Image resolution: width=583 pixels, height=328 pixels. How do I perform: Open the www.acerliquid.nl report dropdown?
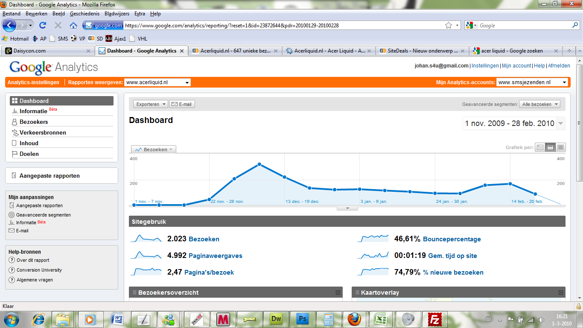tap(157, 82)
